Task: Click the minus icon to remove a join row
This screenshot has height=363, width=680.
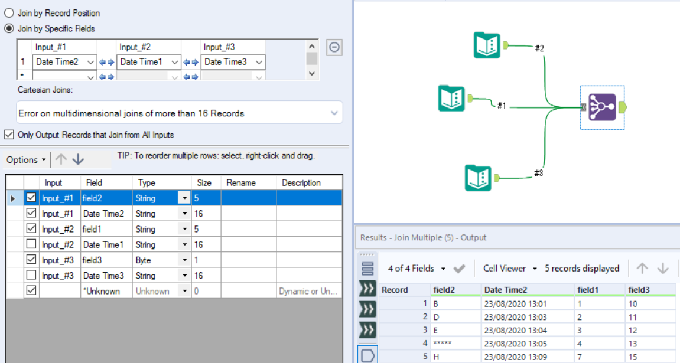Action: [334, 47]
